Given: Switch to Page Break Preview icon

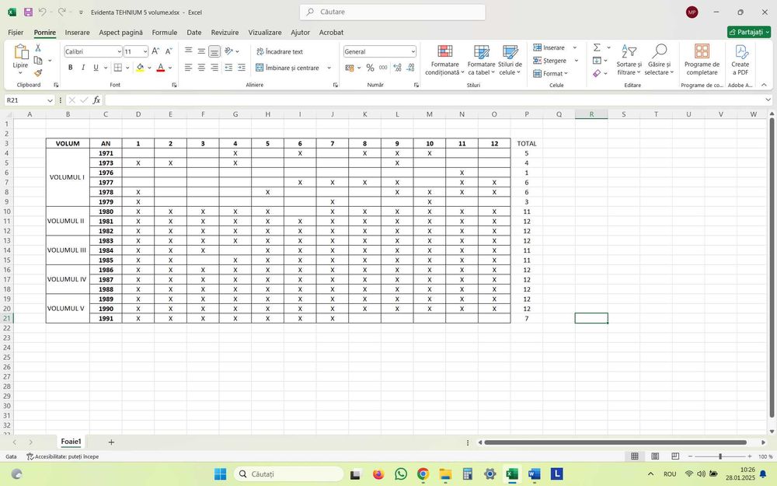Looking at the screenshot, I should [675, 456].
